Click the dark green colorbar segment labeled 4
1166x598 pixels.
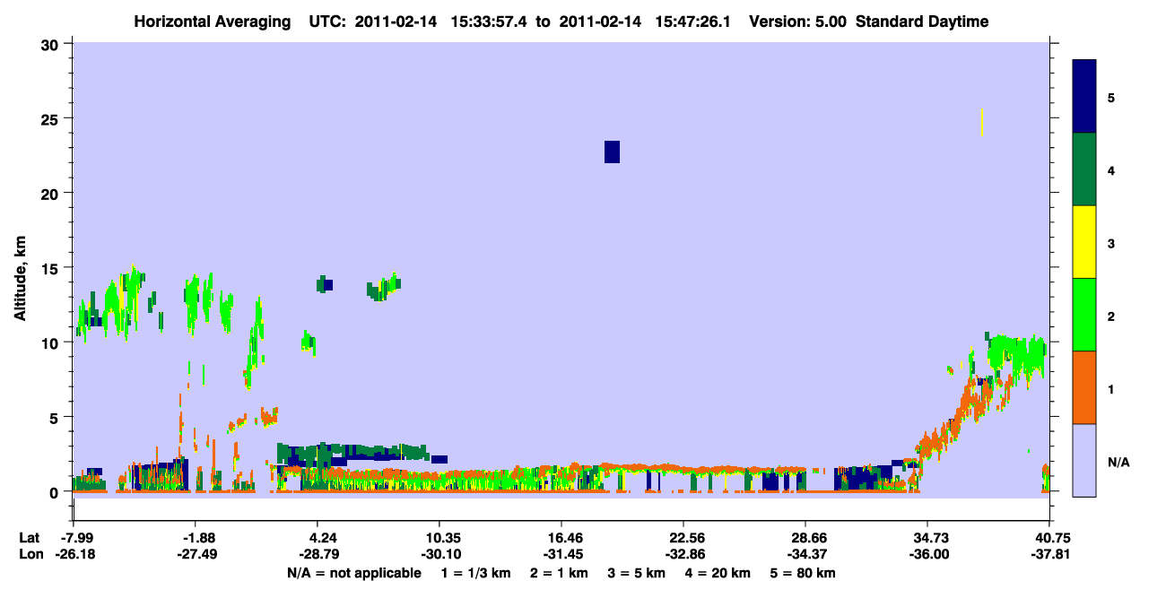[x=1084, y=169]
